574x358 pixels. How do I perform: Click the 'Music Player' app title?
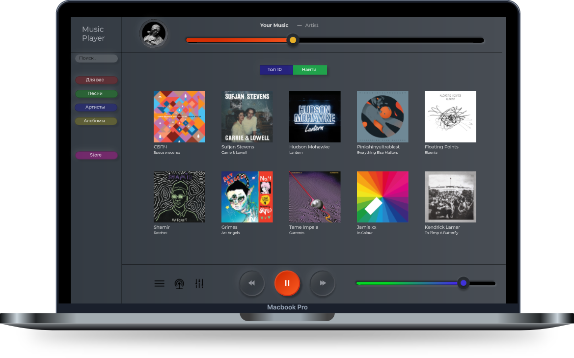point(93,34)
